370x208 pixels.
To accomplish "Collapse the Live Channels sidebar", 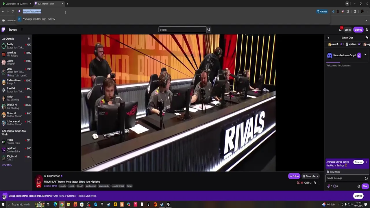I will click(29, 39).
